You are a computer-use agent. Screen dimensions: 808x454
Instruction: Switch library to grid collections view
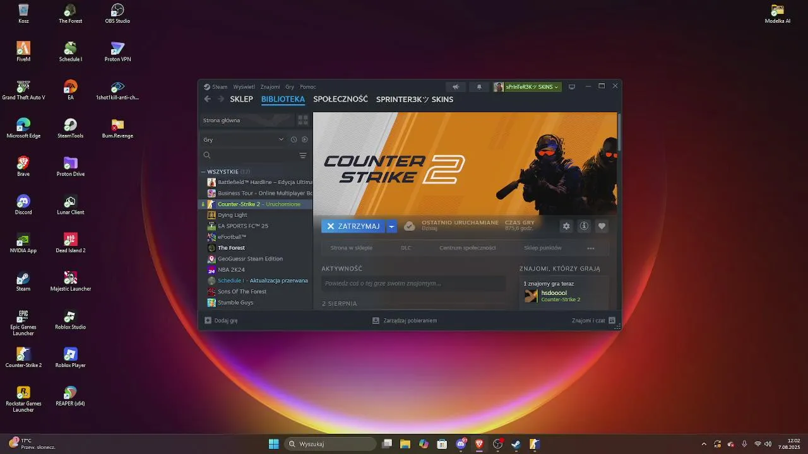(x=303, y=120)
